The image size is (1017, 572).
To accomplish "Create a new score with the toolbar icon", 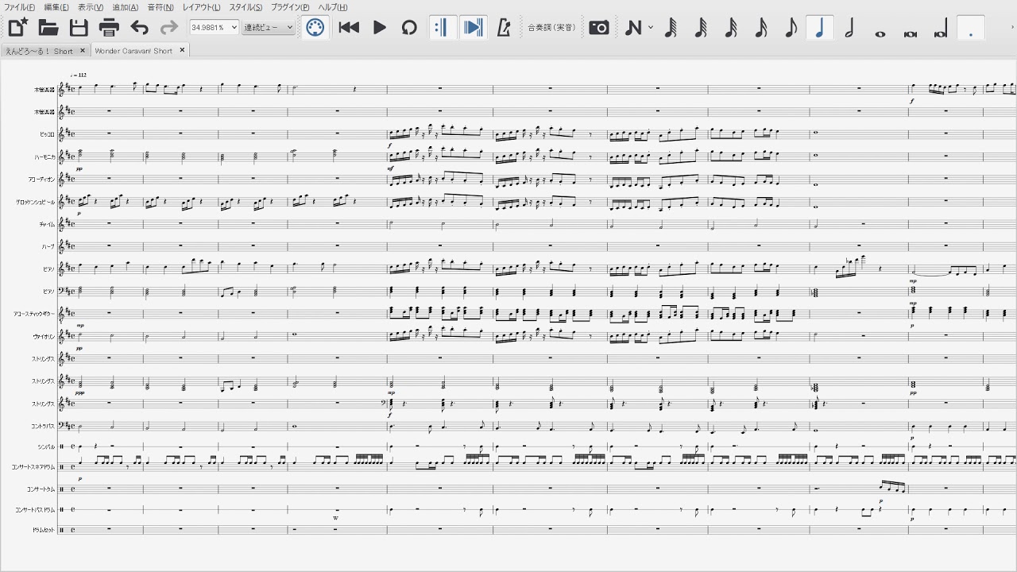I will tap(17, 28).
